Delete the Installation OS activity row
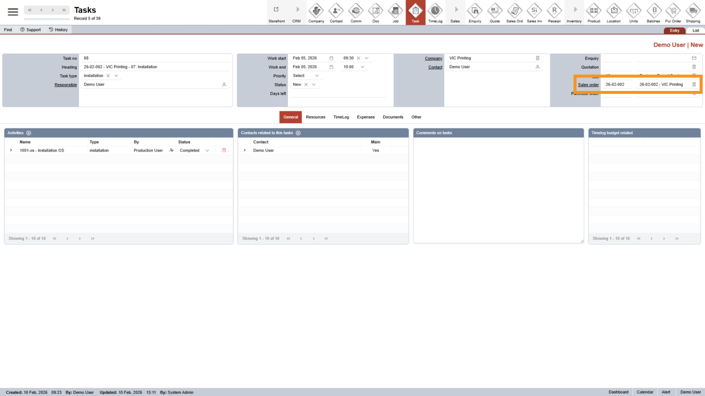Image resolution: width=705 pixels, height=396 pixels. 224,150
